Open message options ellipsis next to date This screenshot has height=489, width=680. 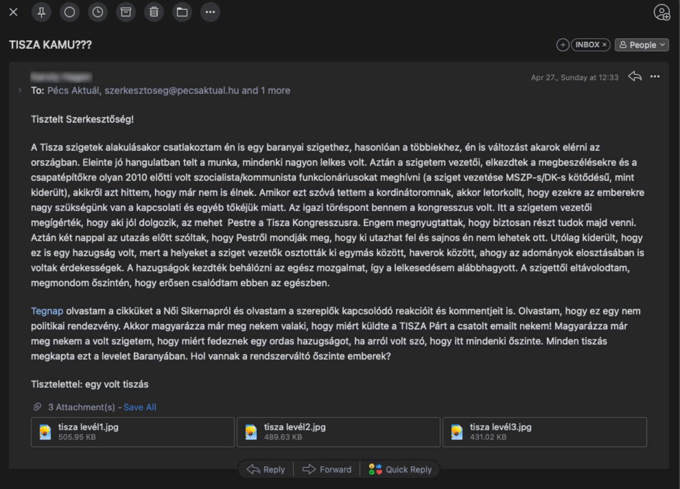click(x=655, y=76)
